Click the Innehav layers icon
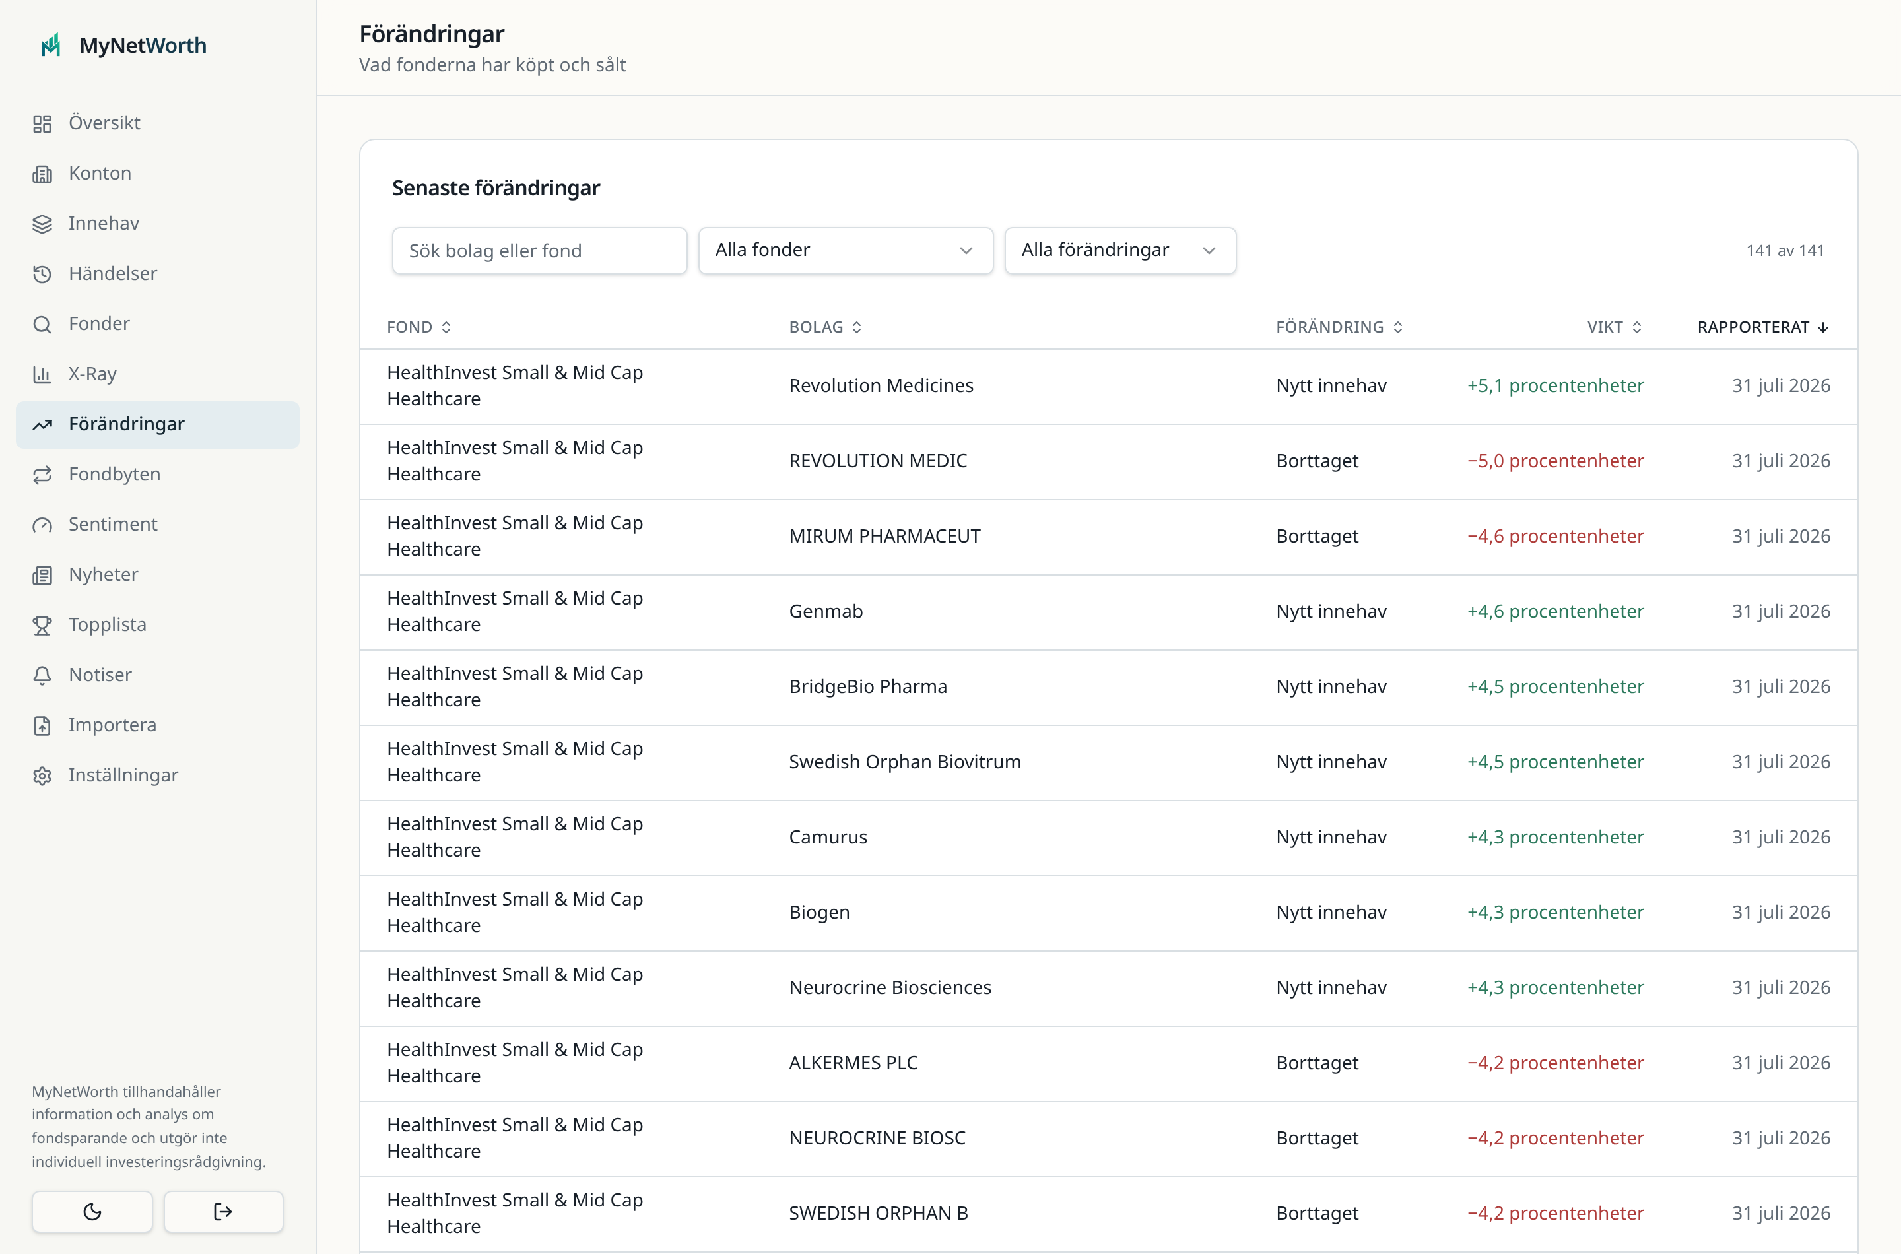 [x=42, y=224]
